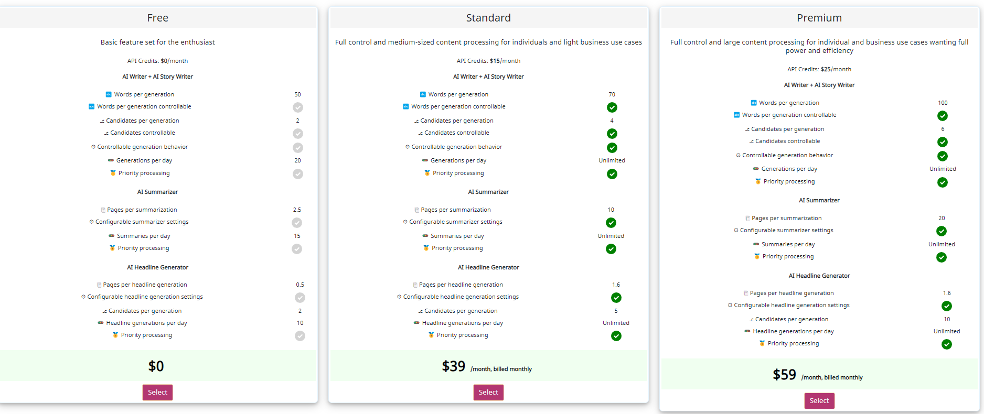Click the Free plan header tab
This screenshot has height=414, width=984.
click(158, 18)
